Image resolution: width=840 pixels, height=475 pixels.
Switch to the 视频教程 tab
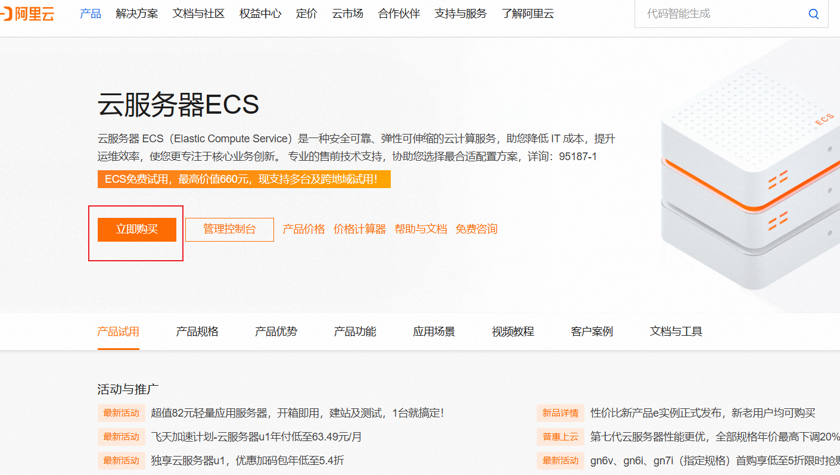click(513, 332)
